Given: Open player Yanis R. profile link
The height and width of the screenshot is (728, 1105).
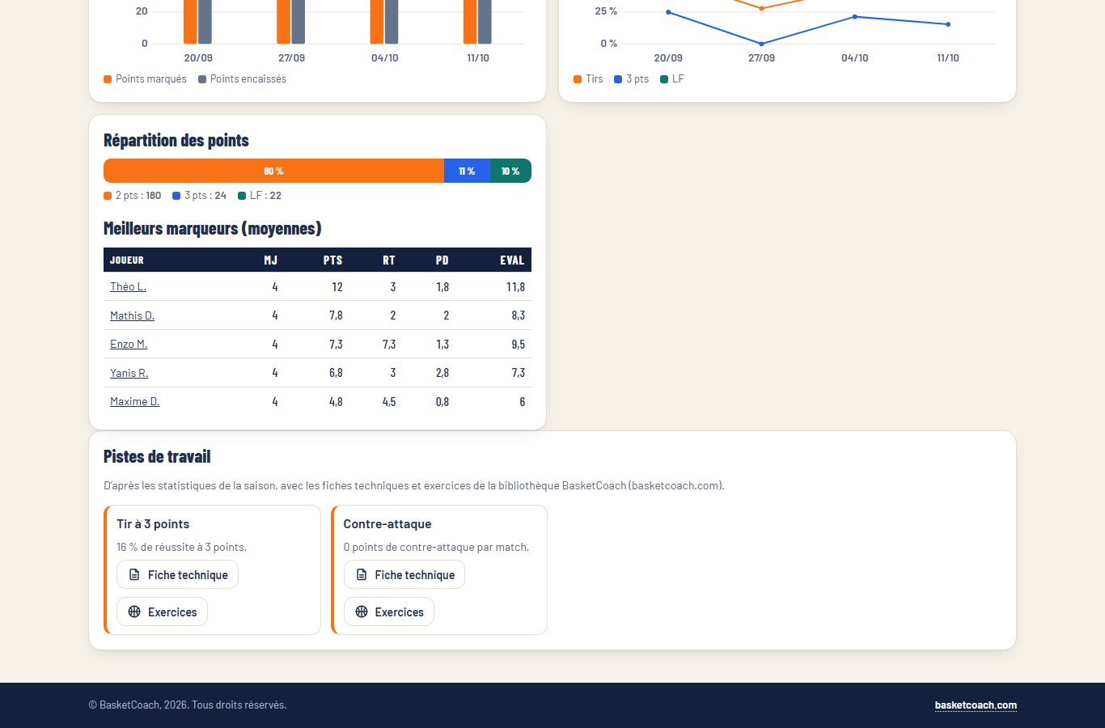Looking at the screenshot, I should tap(129, 373).
